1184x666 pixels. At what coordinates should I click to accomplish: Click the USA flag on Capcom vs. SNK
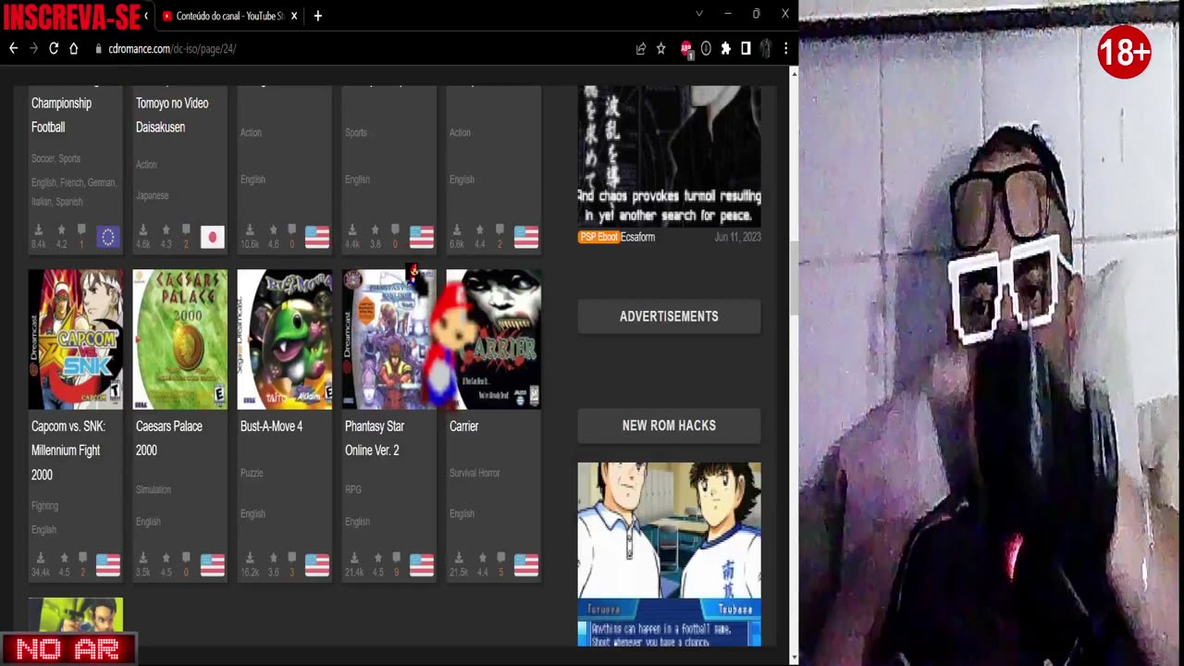(x=108, y=565)
